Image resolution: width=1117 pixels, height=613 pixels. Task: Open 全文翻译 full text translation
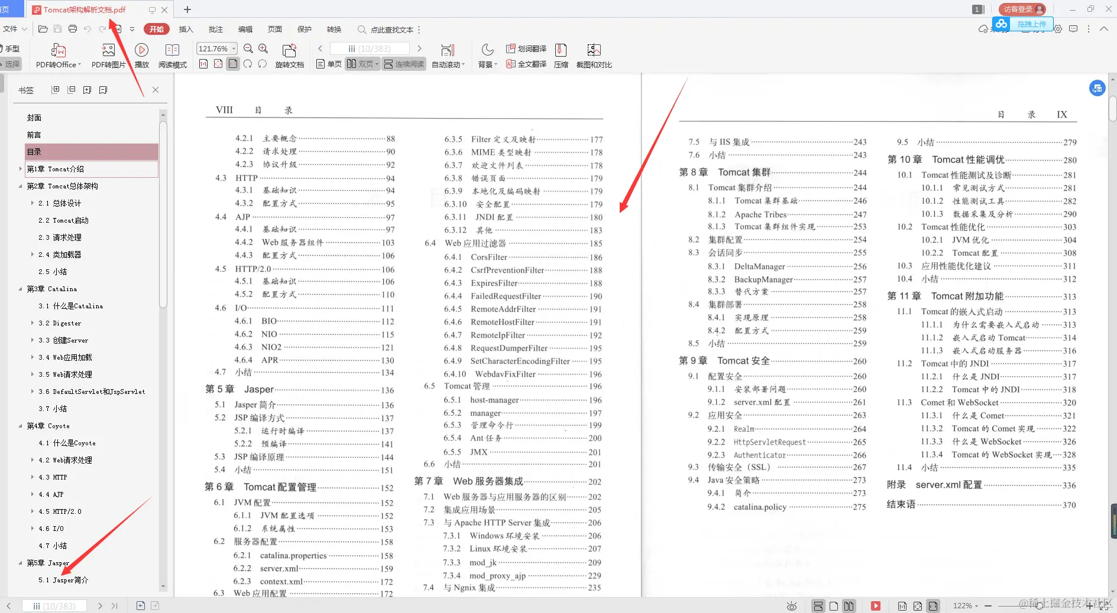(526, 64)
